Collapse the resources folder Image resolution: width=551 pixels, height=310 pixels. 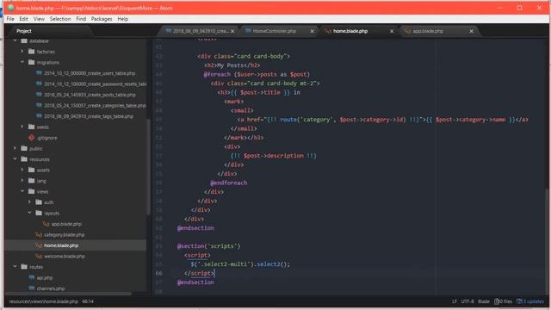[15, 159]
